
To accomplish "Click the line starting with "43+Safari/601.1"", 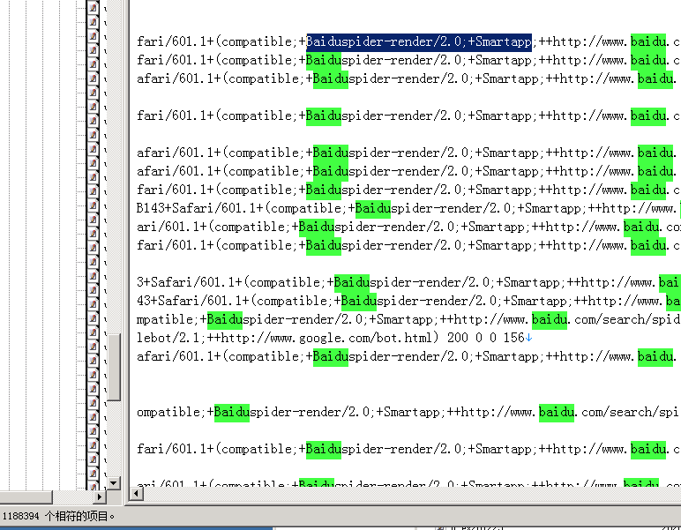I will (x=408, y=301).
